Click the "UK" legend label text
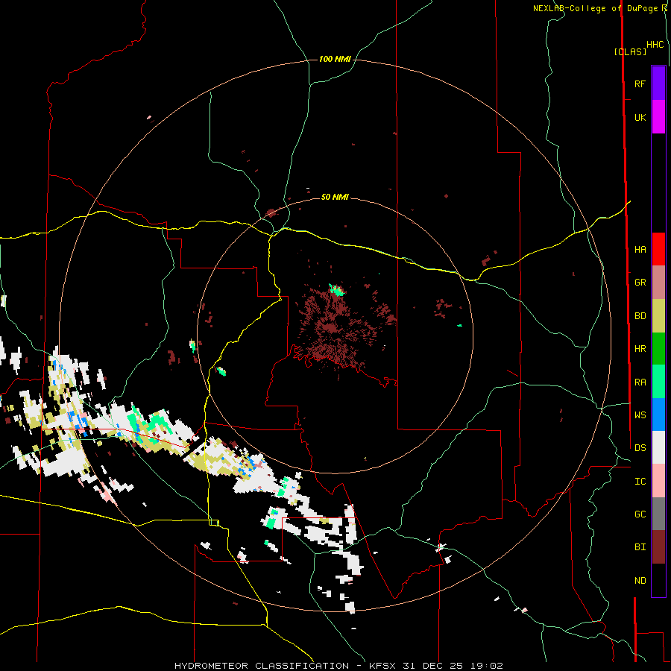The height and width of the screenshot is (671, 671). [x=640, y=117]
